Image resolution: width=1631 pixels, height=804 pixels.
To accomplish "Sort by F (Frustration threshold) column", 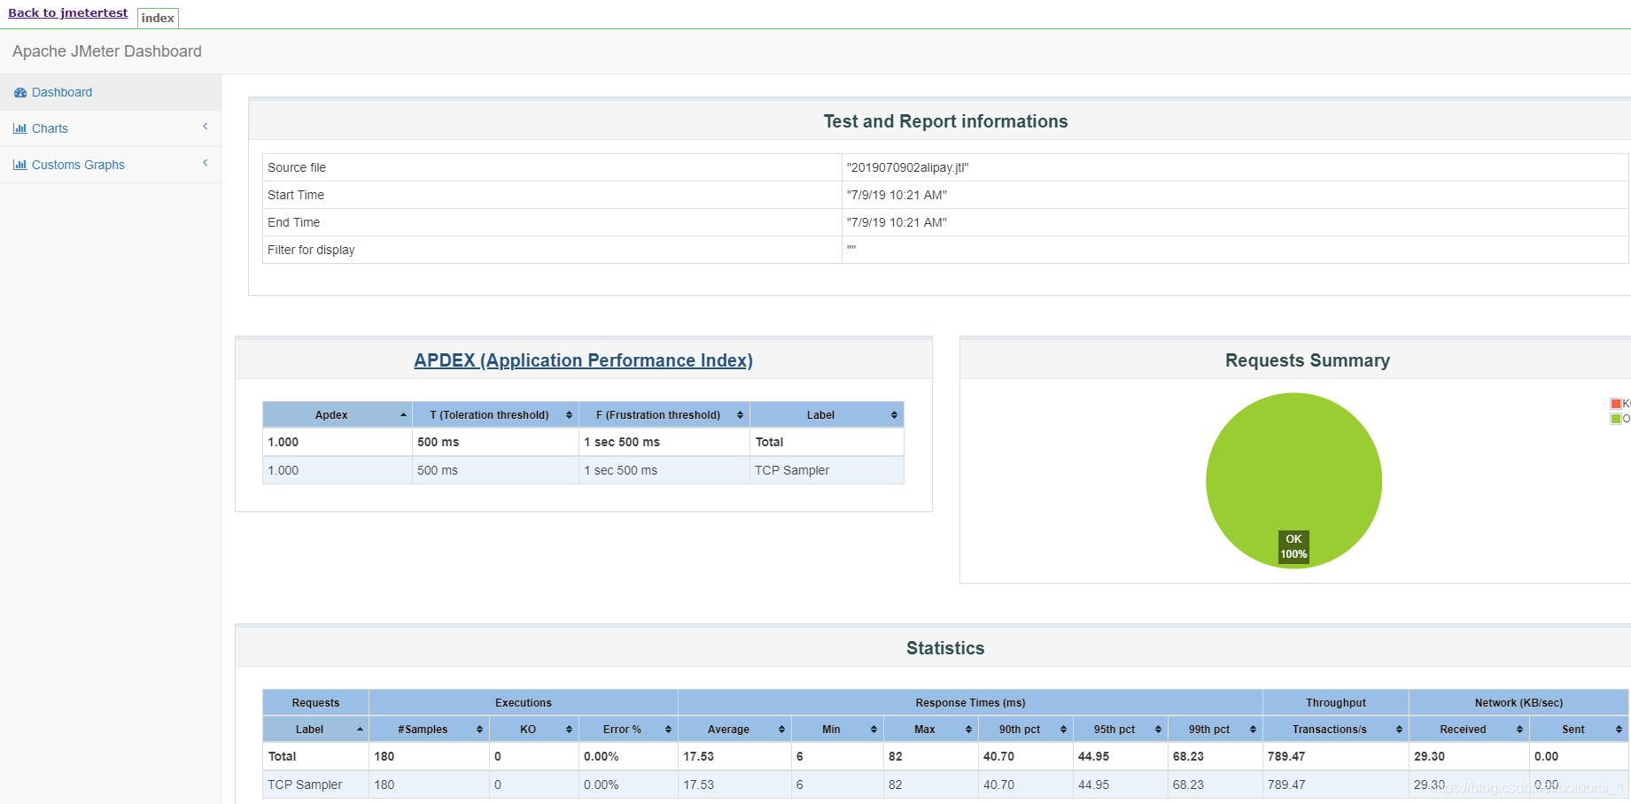I will pyautogui.click(x=664, y=415).
